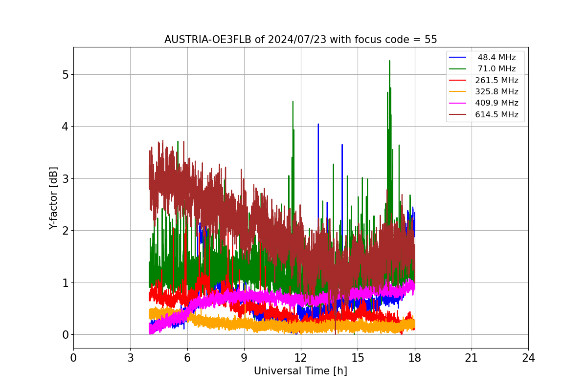
Task: Select the 325.8 MHz legend label
Action: coord(497,92)
